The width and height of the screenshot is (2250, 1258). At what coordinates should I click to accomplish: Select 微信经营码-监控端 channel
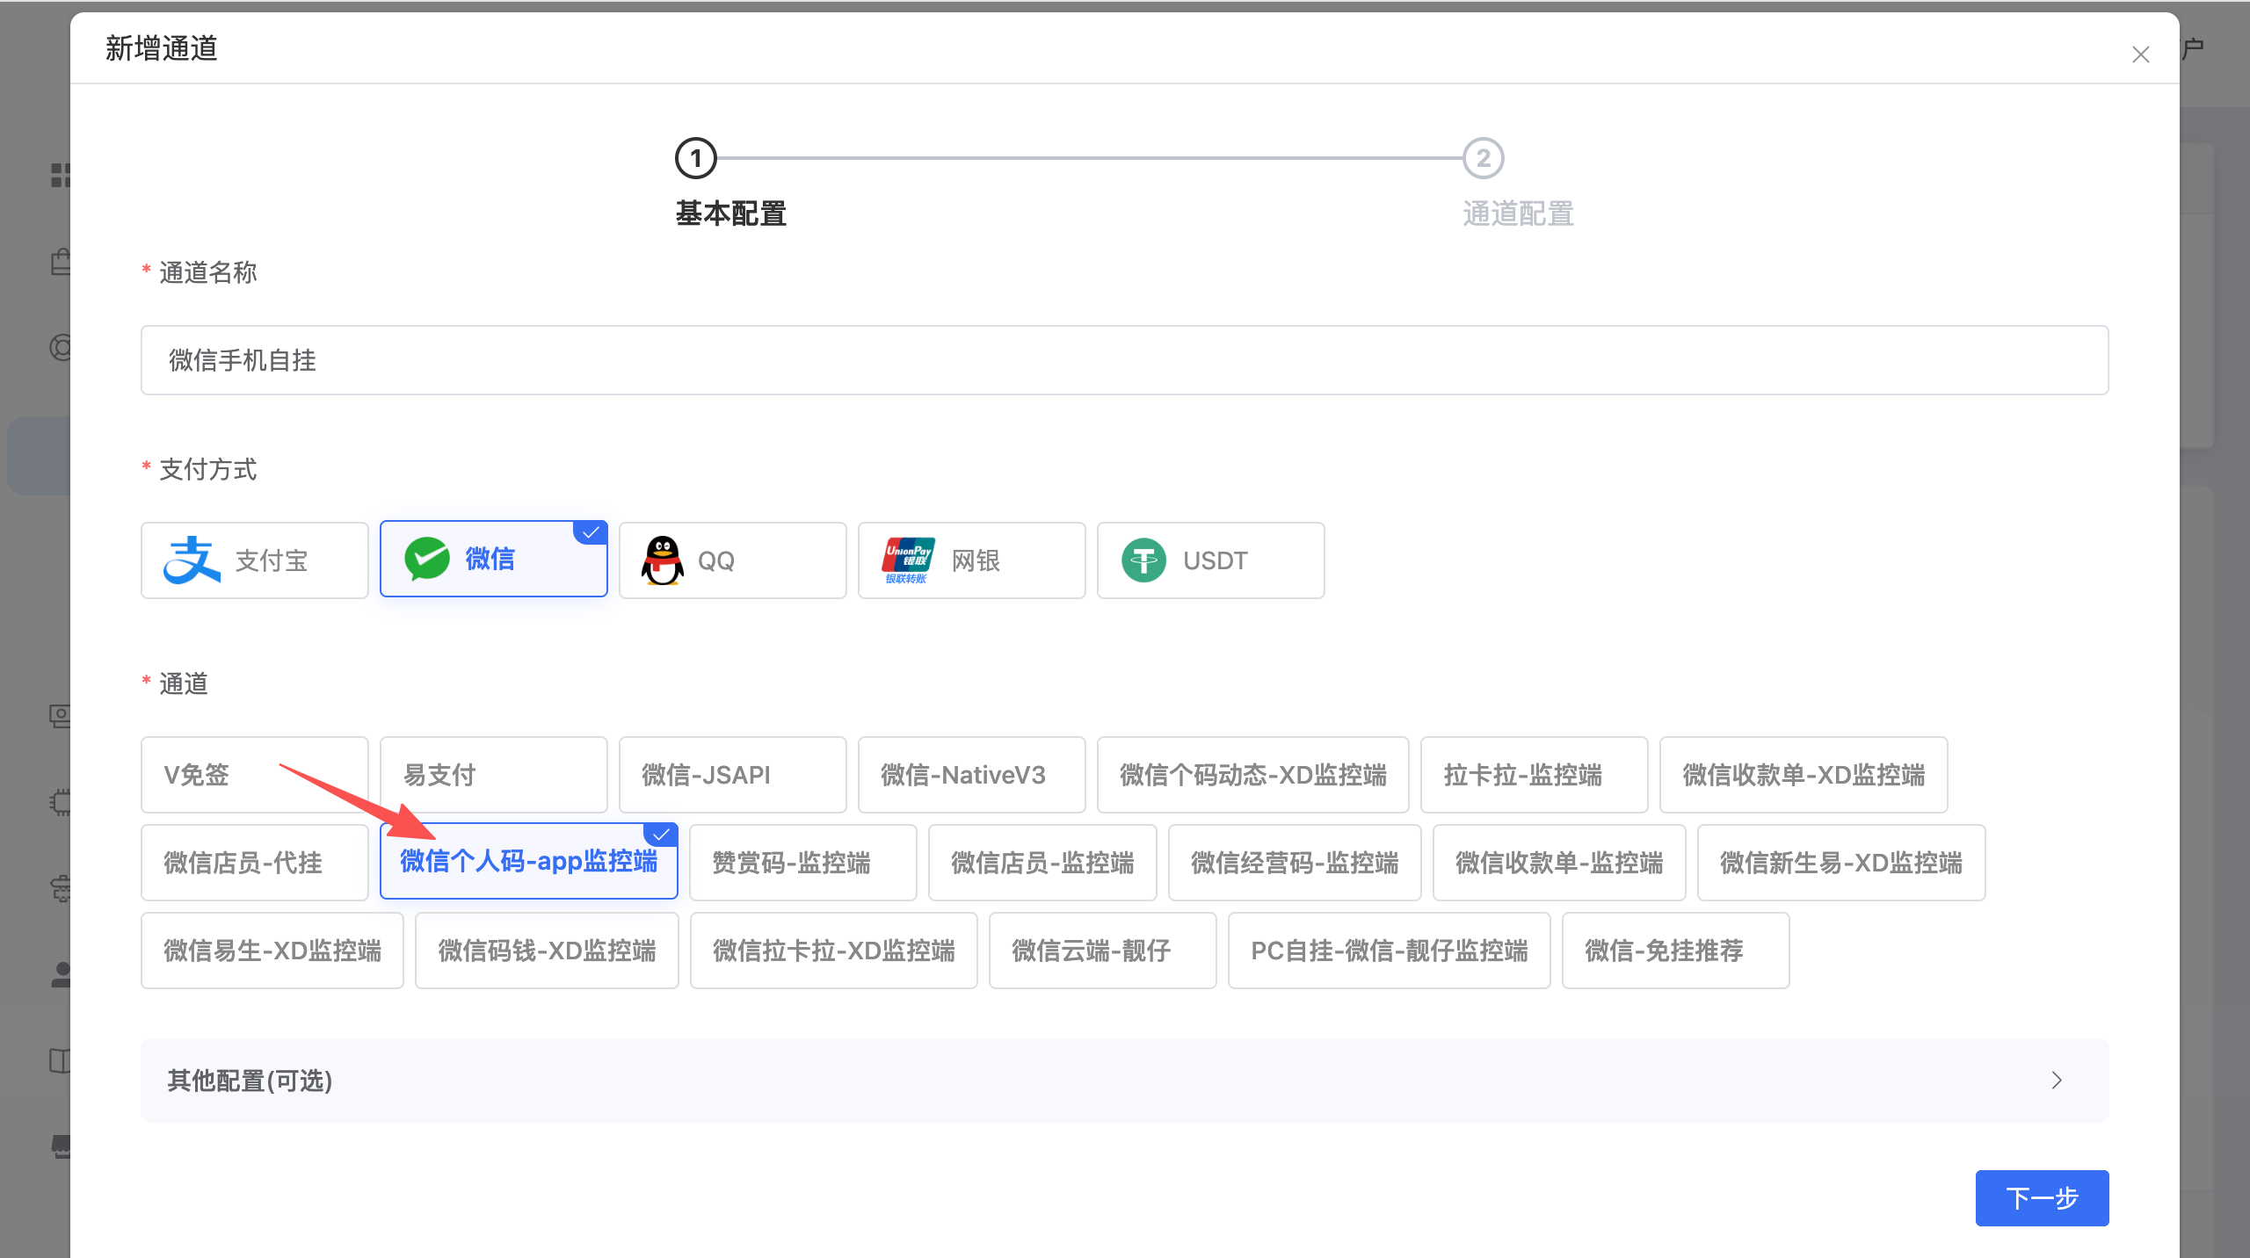click(1295, 863)
